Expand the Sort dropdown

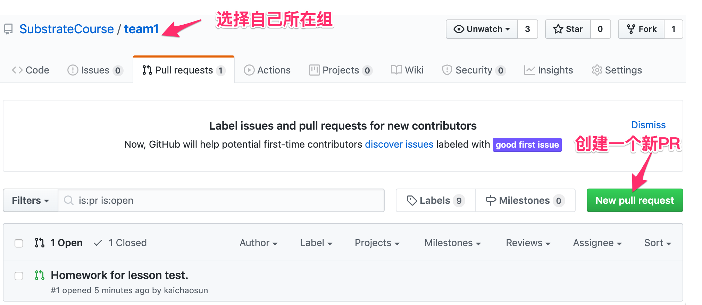click(658, 243)
